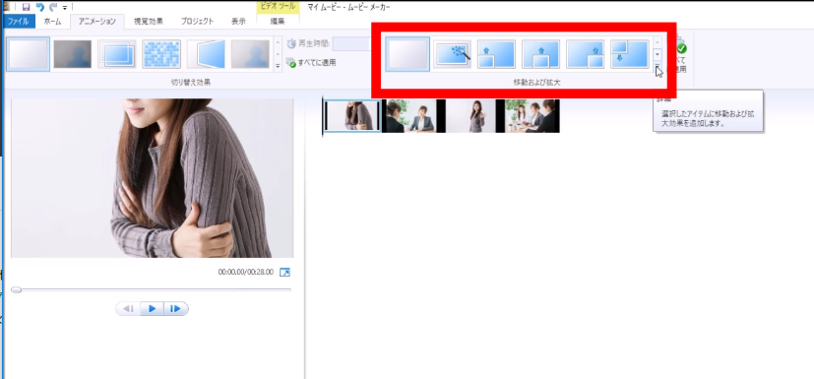Apply the overlapping squares transition effect
This screenshot has height=379, width=814.
117,54
